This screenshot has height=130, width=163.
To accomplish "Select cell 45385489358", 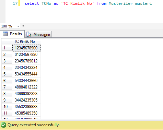I will click(x=26, y=113).
